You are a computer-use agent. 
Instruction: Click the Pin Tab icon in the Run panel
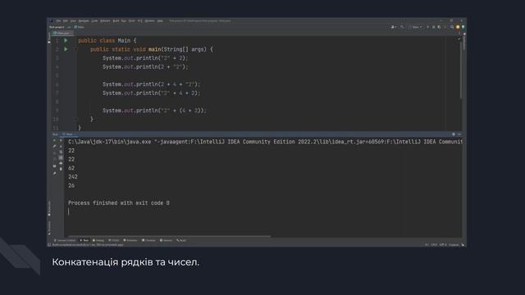[55, 174]
